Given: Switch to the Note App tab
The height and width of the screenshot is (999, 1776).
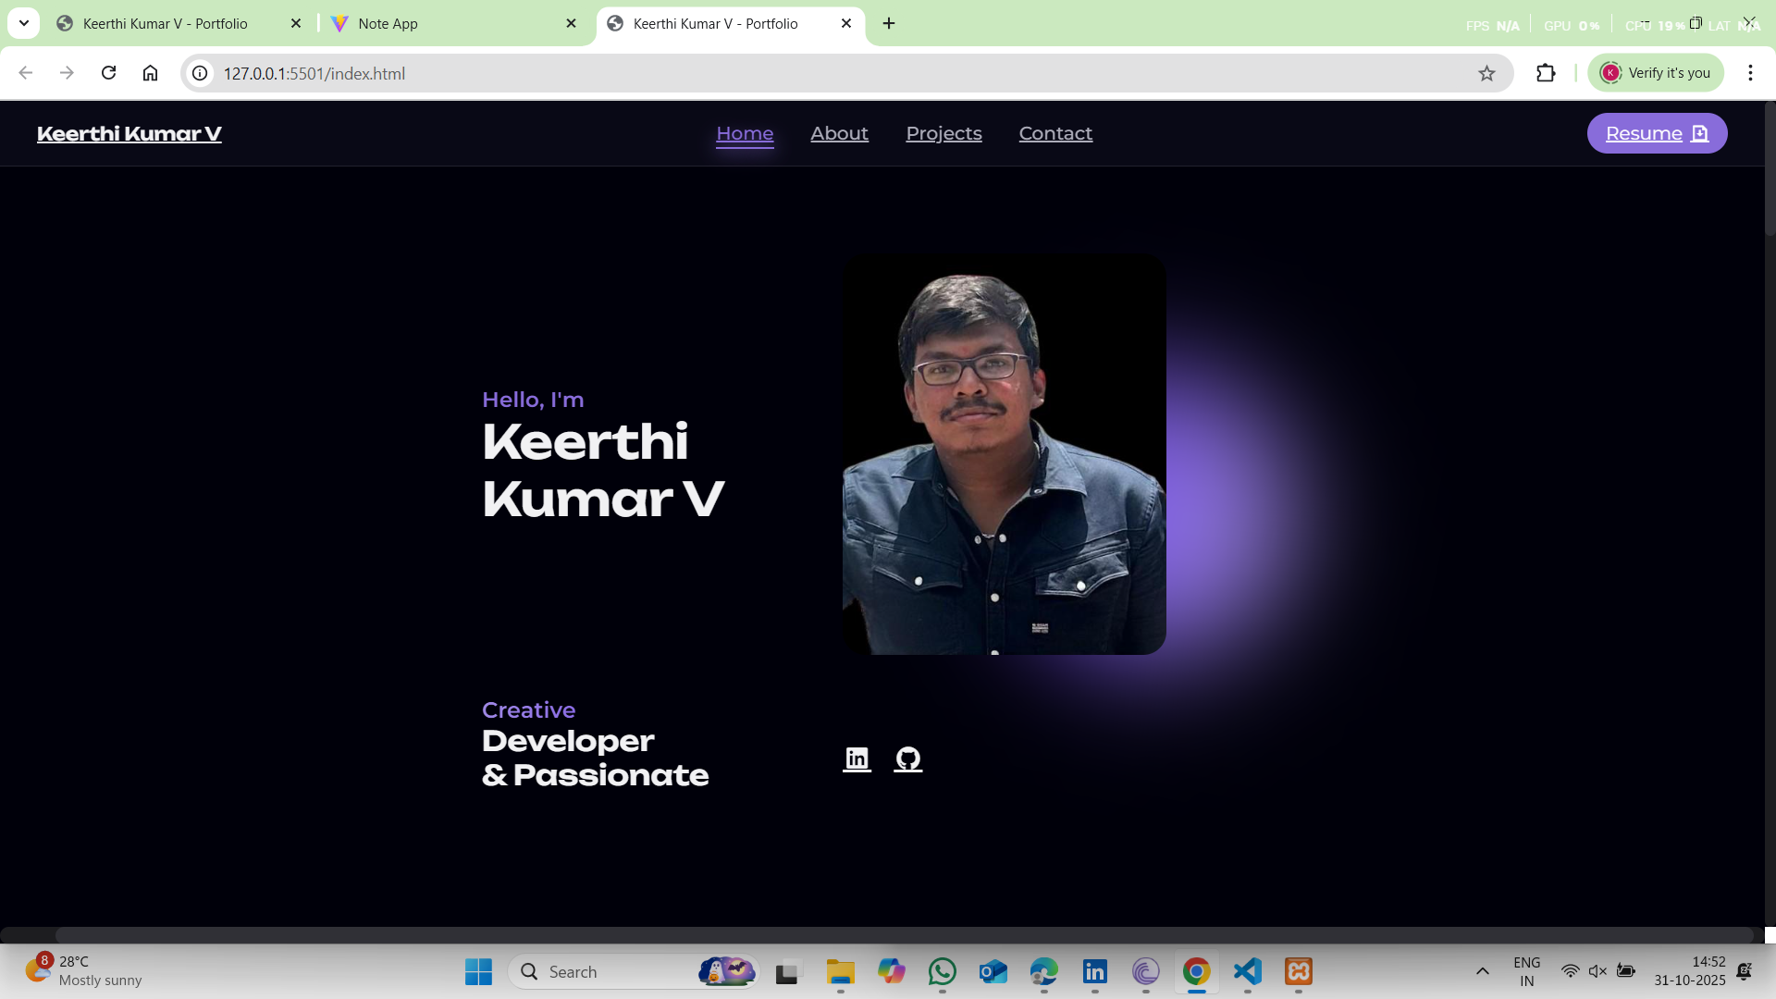Looking at the screenshot, I should pos(388,23).
